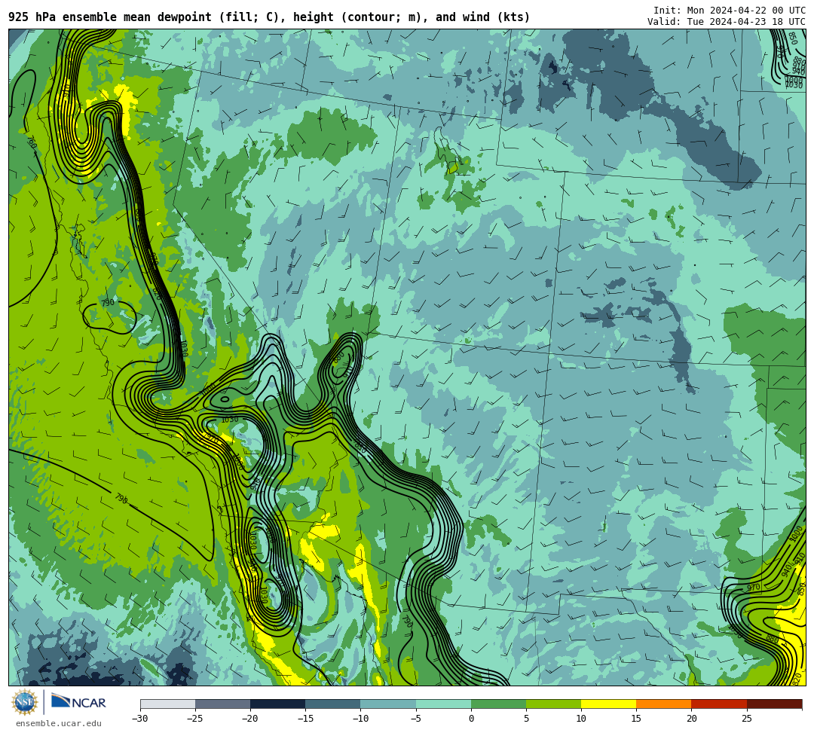Pick the slate gray -25 to -20 swatch
Screen dimensions: 814x733
click(222, 704)
